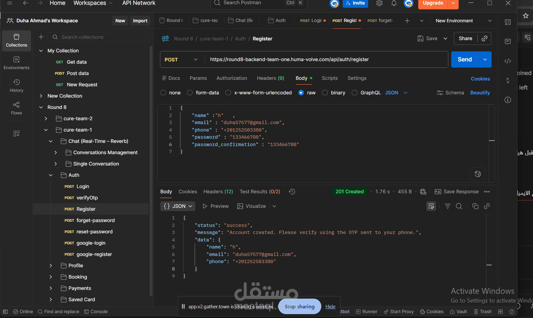Switch to the Headers (9) request tab
The width and height of the screenshot is (533, 318).
pyautogui.click(x=271, y=78)
